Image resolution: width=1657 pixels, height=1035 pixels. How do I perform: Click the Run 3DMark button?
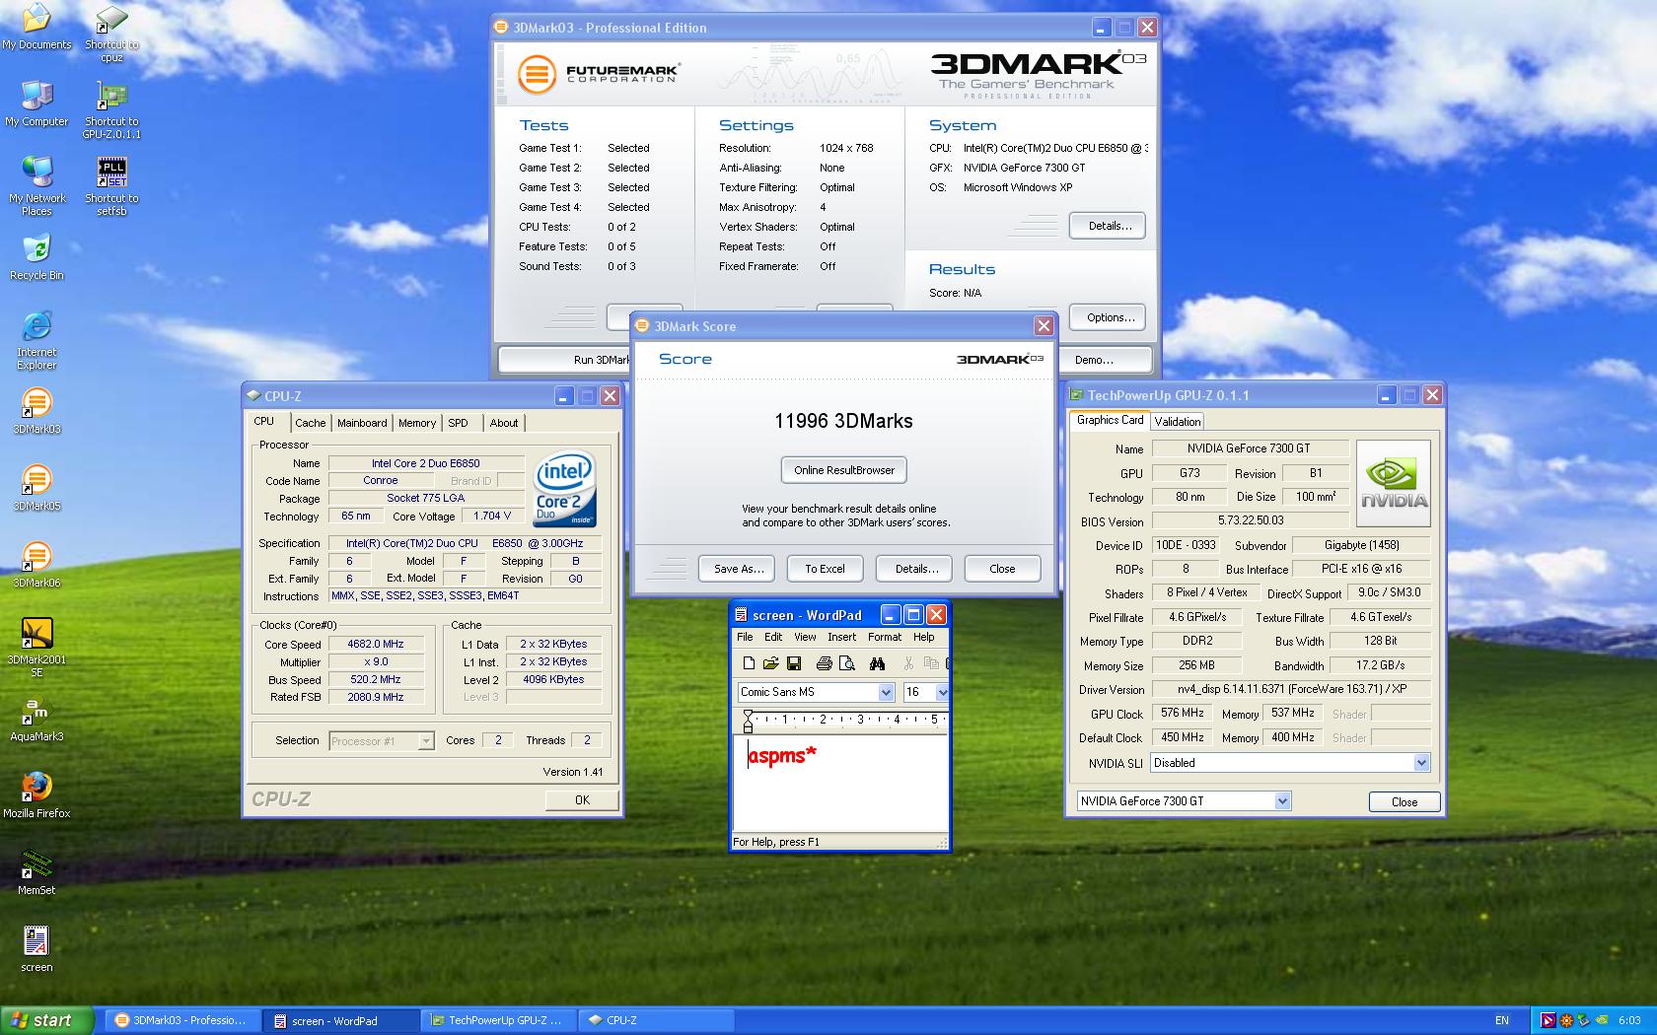tap(565, 360)
